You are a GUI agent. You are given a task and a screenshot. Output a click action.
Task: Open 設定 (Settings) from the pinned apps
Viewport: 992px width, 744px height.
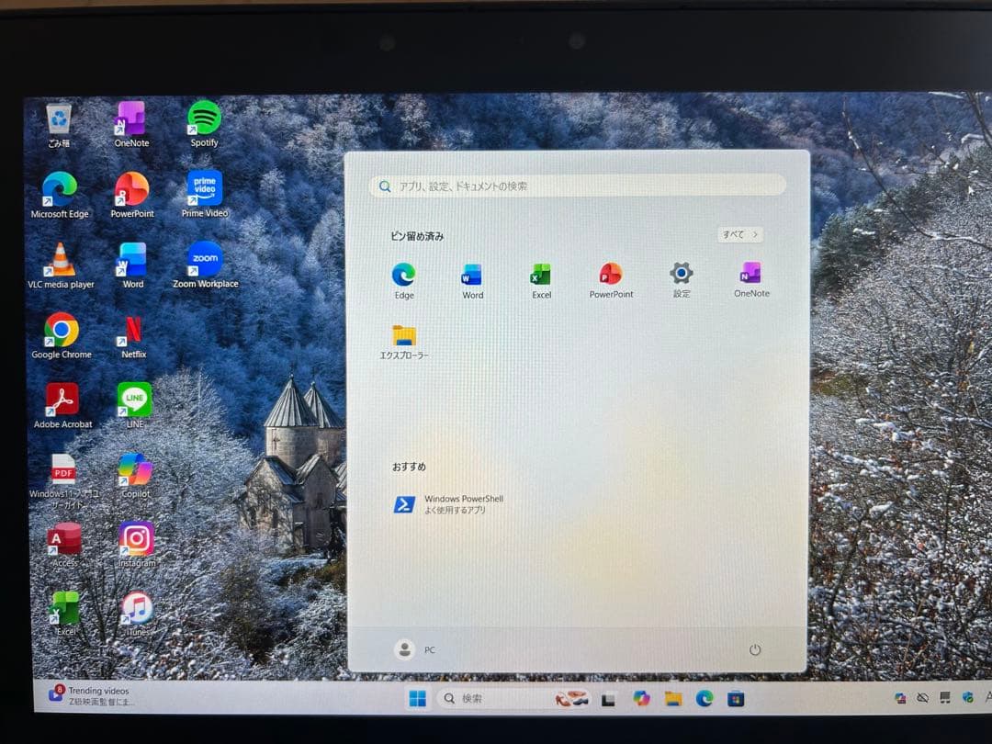point(681,276)
